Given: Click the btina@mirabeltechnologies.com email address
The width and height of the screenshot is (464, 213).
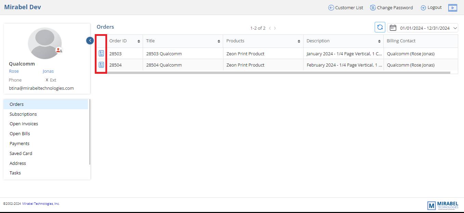Looking at the screenshot, I should pos(41,88).
